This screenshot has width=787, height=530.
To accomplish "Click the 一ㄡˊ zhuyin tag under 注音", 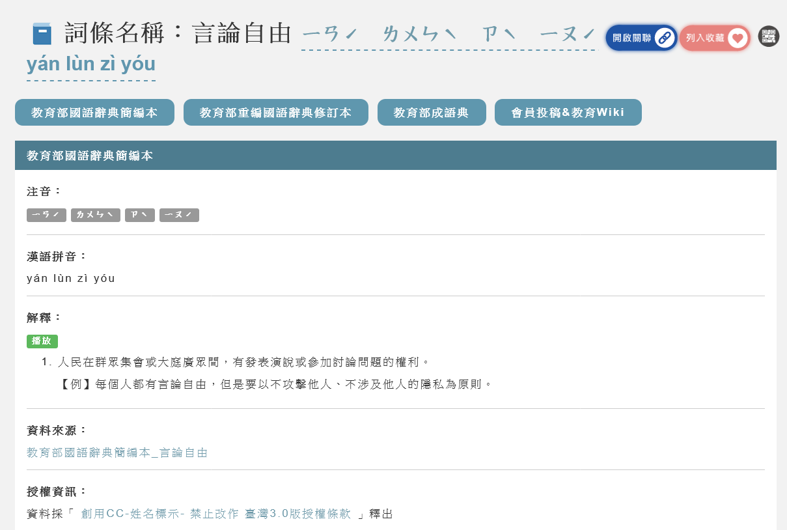I will [179, 215].
